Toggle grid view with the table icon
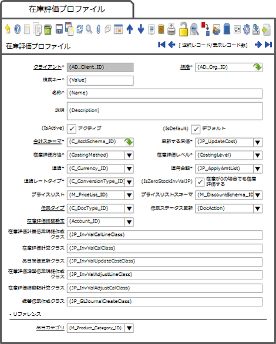This screenshot has height=344, width=276. tap(118, 29)
